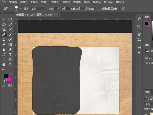Viewport: 153px width, 115px height.
Task: Select the Brush tool
Action: (10, 34)
